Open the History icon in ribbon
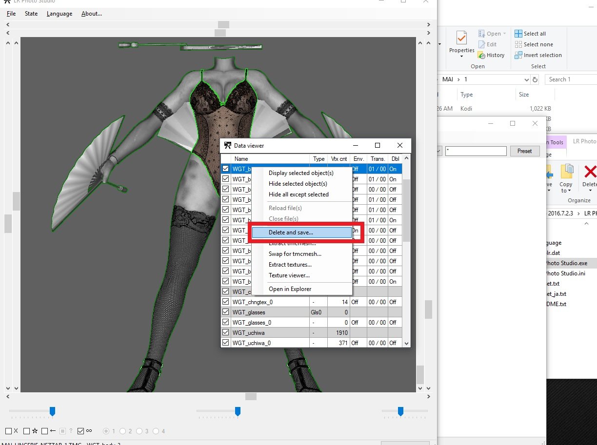This screenshot has width=597, height=445. 481,55
